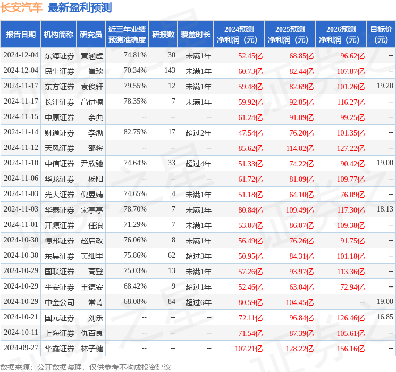
Task: Click researcher name 高伊楠
Action: [x=92, y=102]
